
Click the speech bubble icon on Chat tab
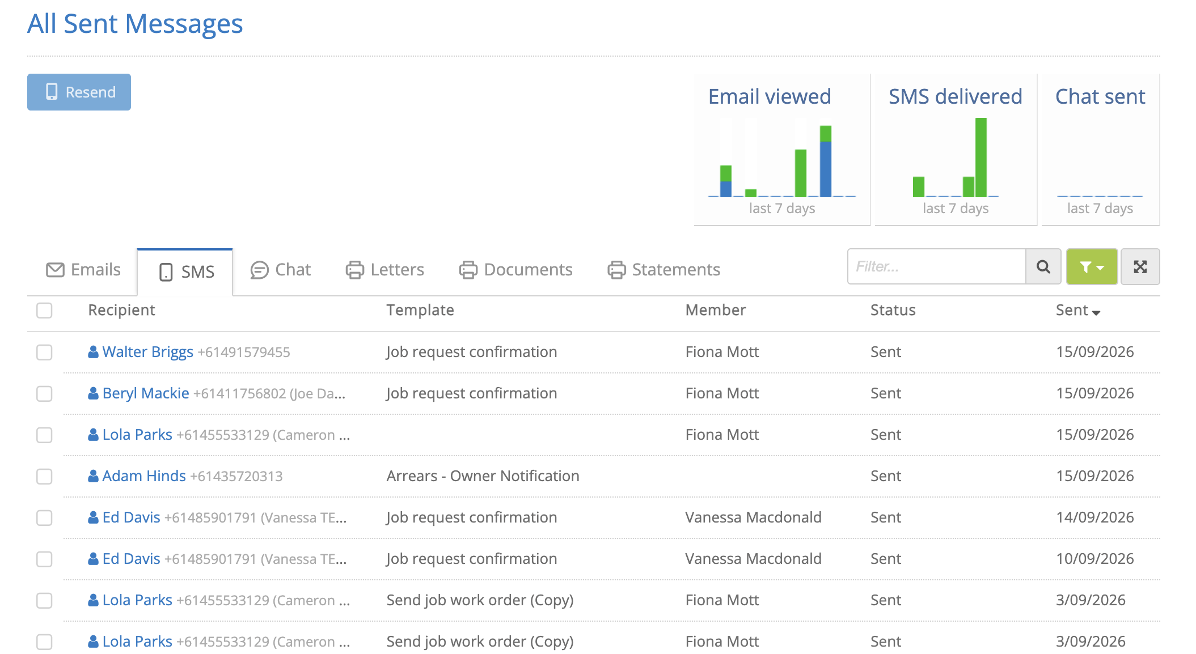point(259,270)
